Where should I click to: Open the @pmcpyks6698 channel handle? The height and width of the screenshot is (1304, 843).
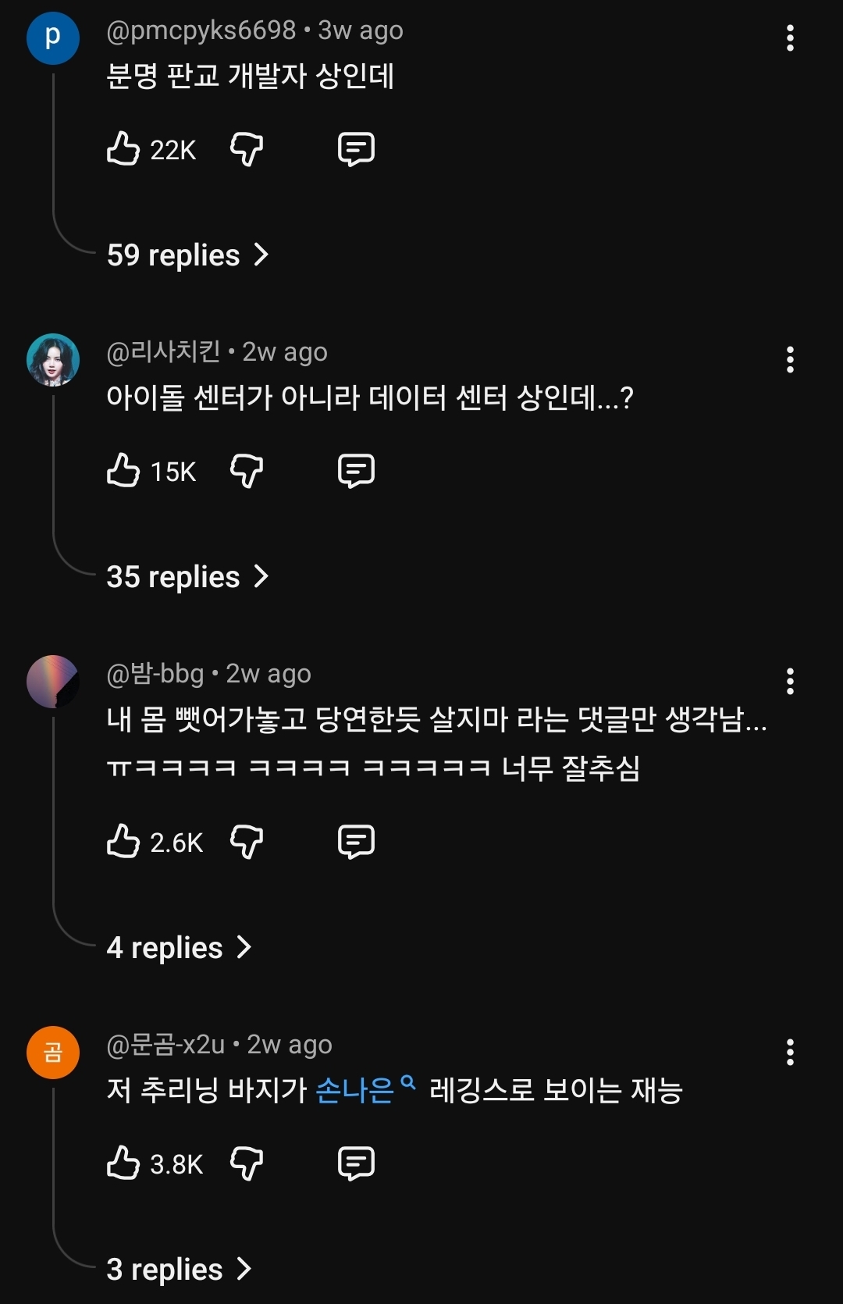click(x=201, y=30)
